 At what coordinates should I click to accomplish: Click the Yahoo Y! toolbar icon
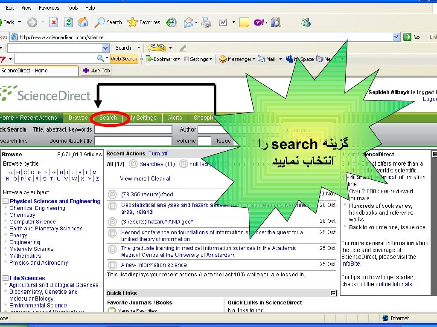pos(259,22)
